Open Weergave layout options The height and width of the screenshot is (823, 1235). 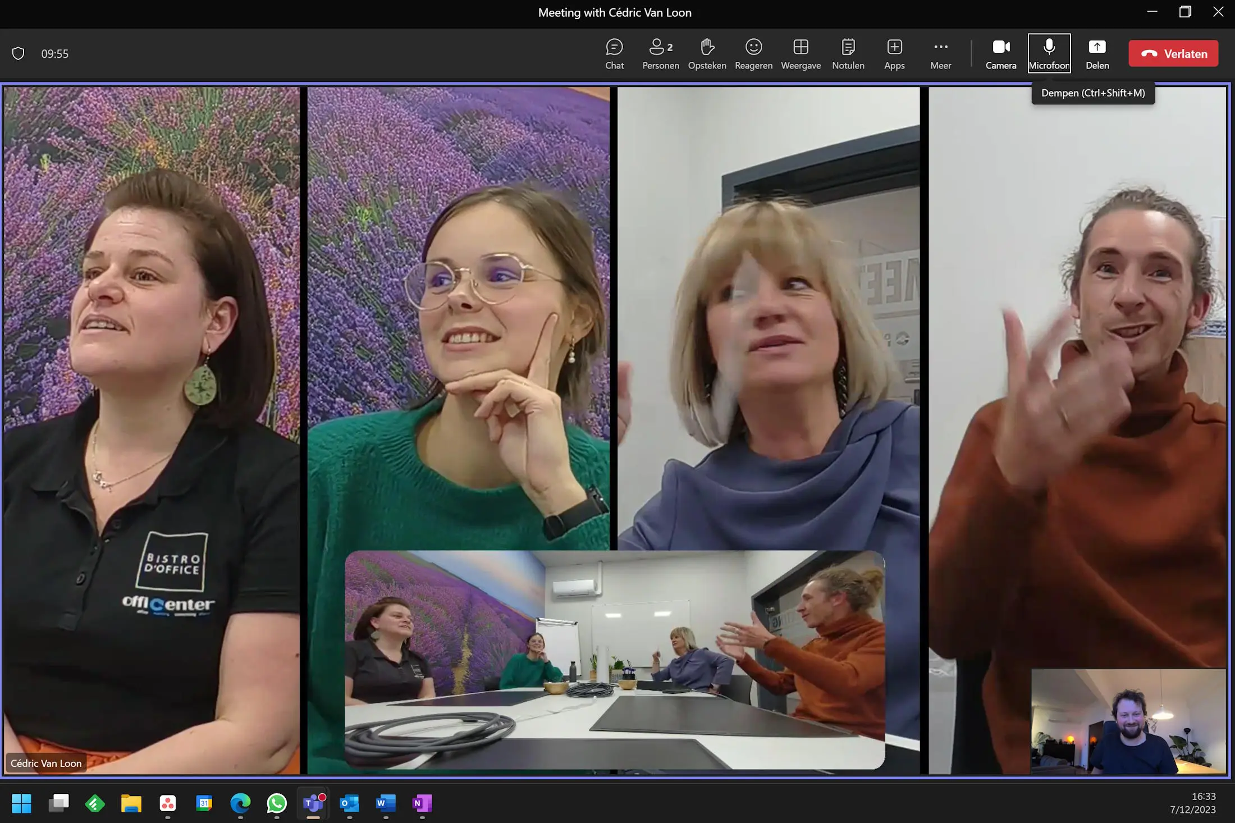[x=801, y=54]
